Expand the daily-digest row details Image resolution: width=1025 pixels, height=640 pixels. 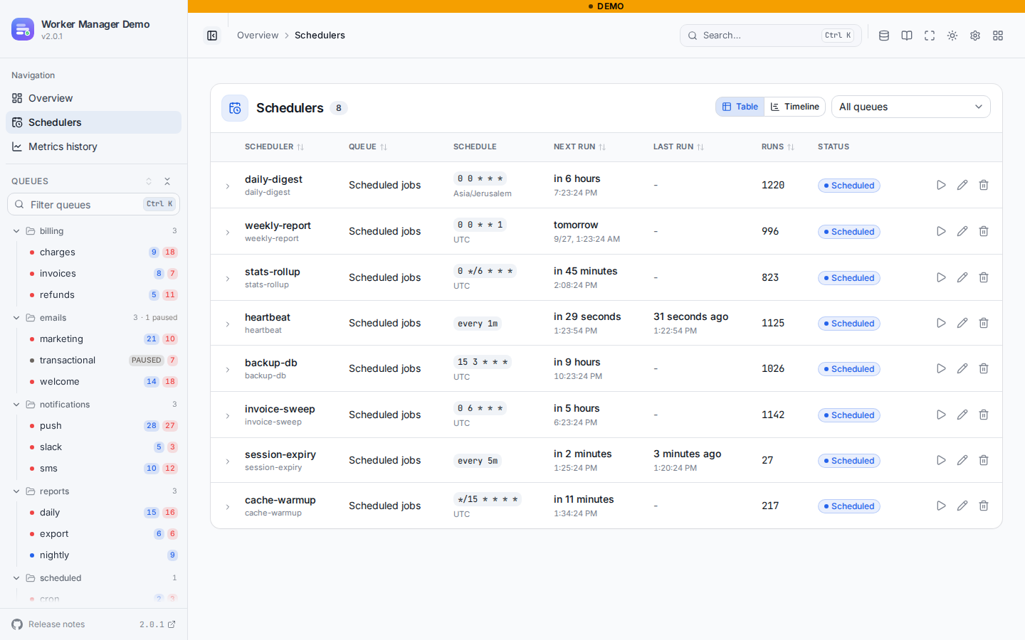[228, 186]
